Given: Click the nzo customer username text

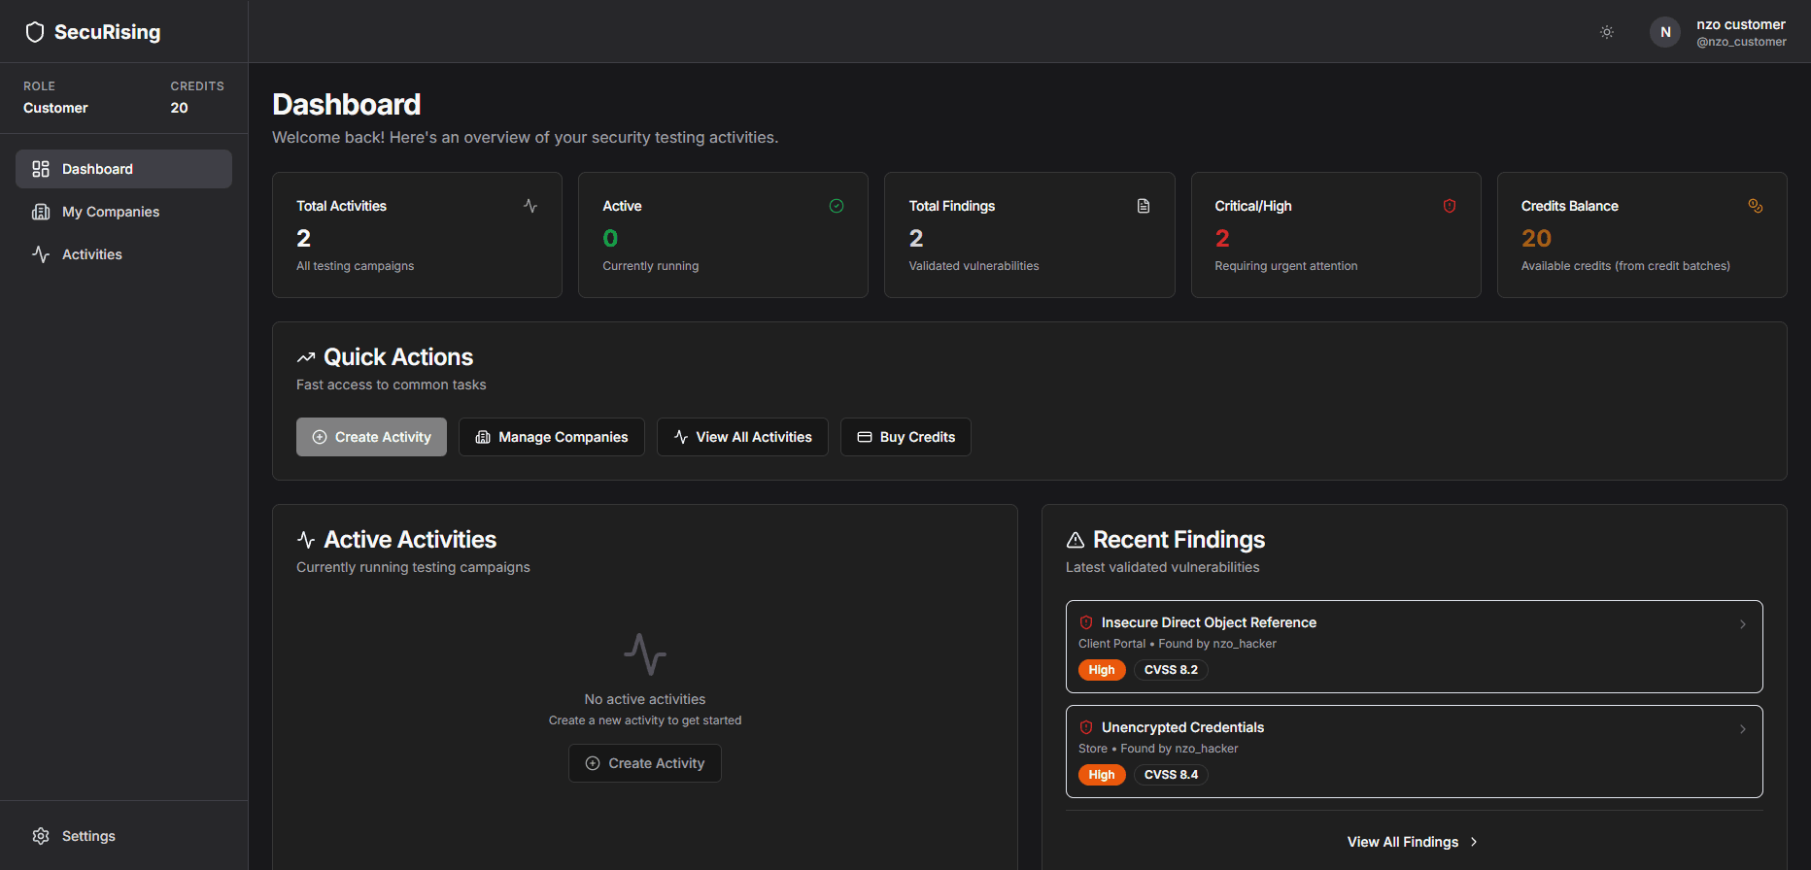Looking at the screenshot, I should coord(1741,24).
